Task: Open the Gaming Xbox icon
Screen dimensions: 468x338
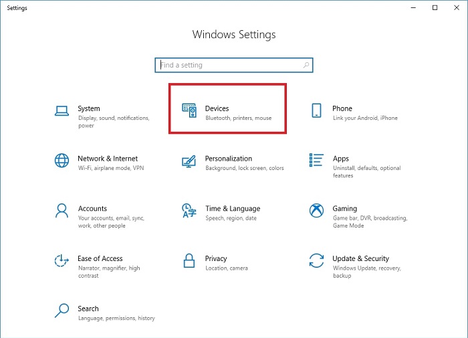Action: [x=316, y=211]
